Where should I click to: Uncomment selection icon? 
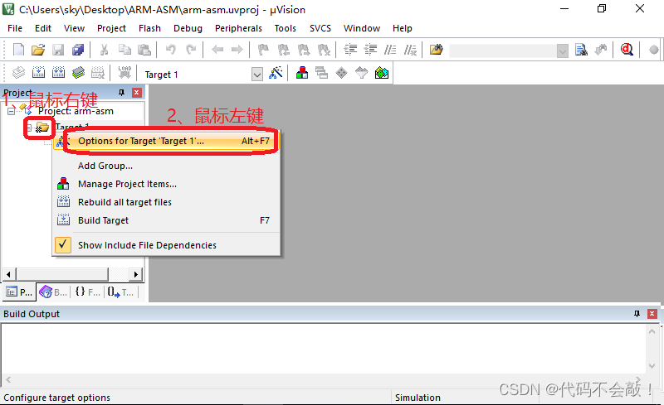[x=410, y=50]
